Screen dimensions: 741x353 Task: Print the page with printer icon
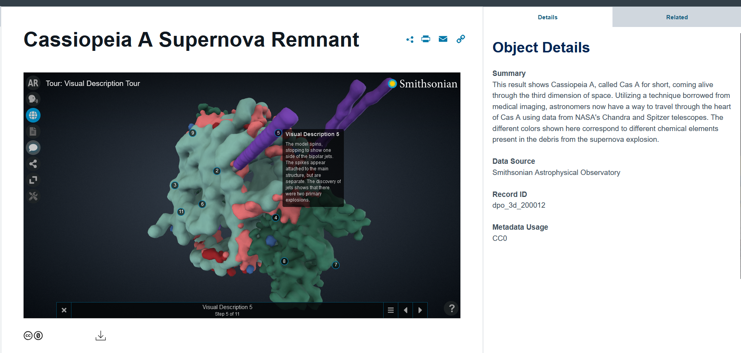click(x=426, y=39)
